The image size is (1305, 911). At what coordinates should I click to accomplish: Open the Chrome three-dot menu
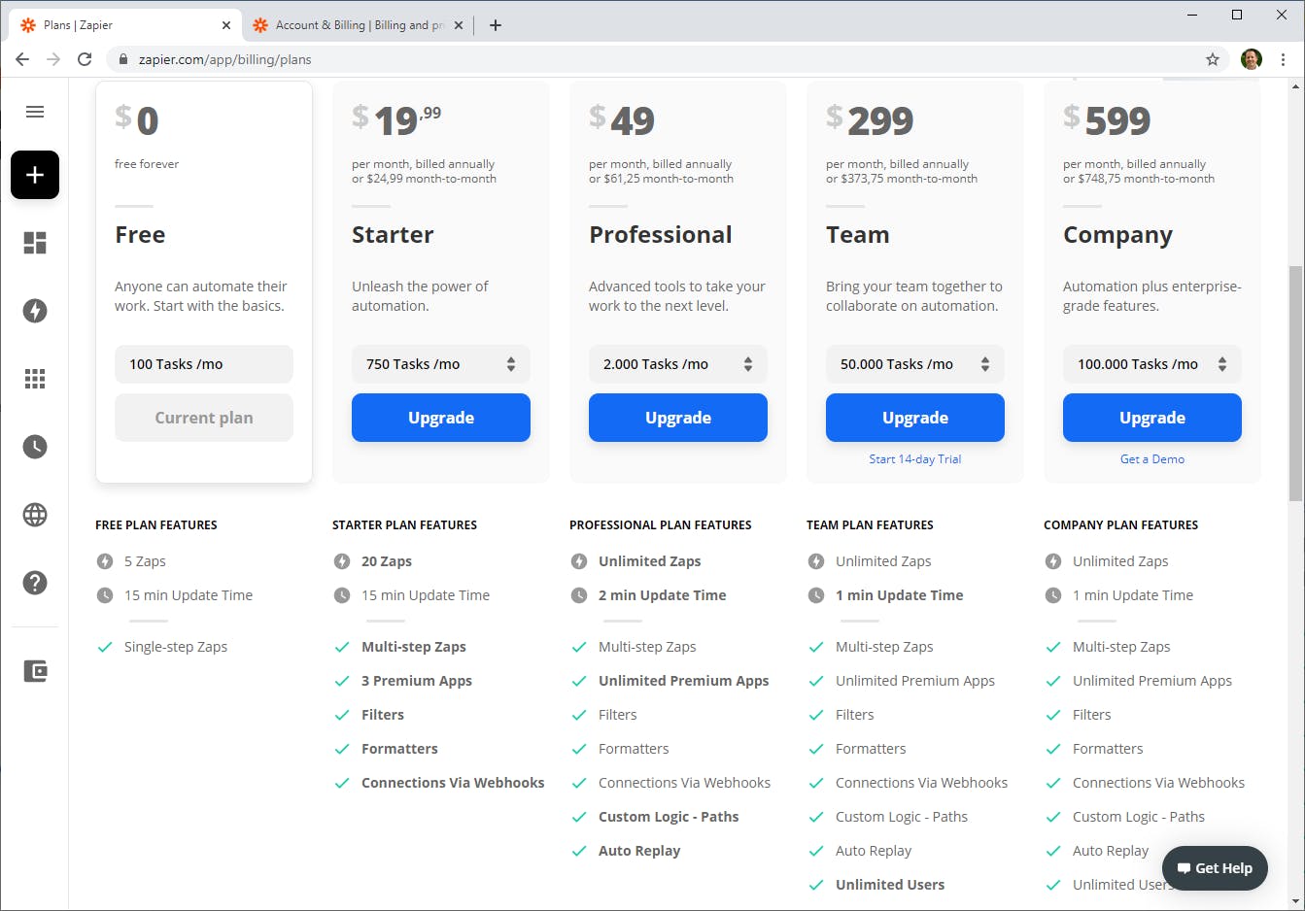click(1283, 59)
